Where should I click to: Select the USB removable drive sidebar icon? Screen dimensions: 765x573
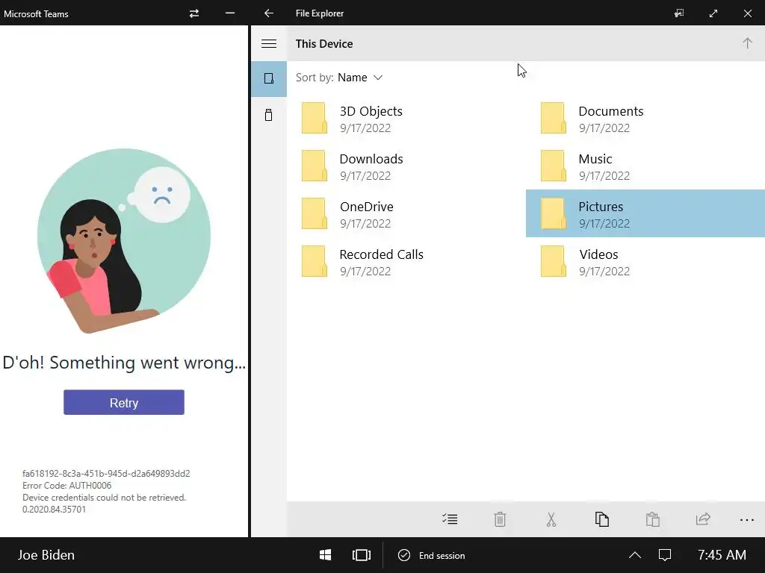269,115
